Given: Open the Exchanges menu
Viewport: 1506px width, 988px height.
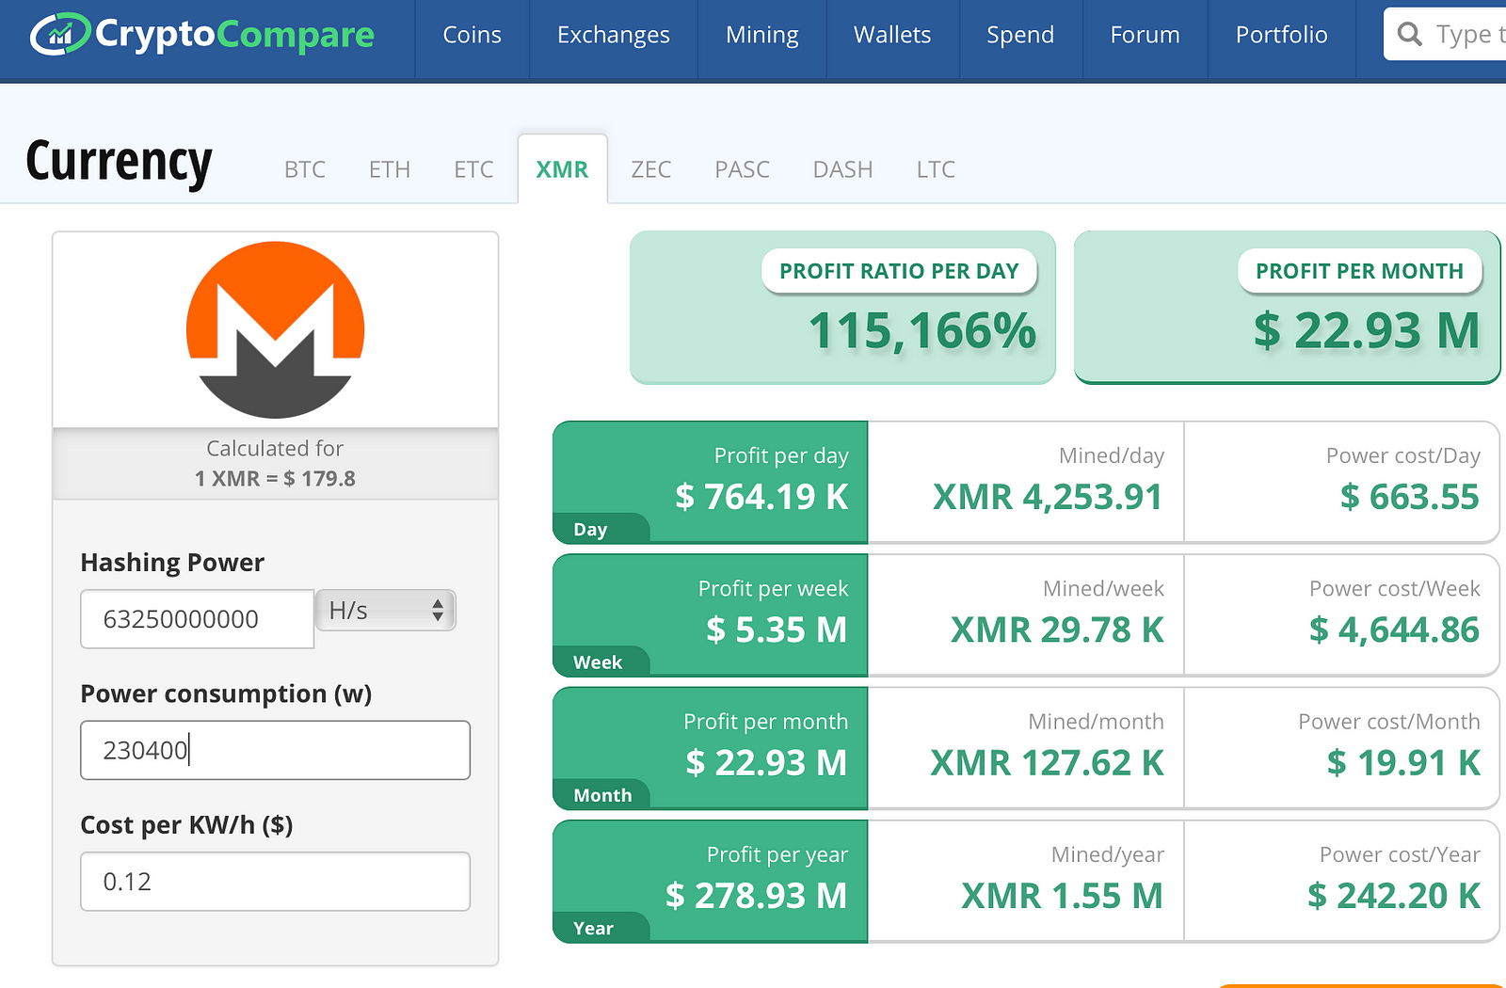Looking at the screenshot, I should pyautogui.click(x=613, y=35).
